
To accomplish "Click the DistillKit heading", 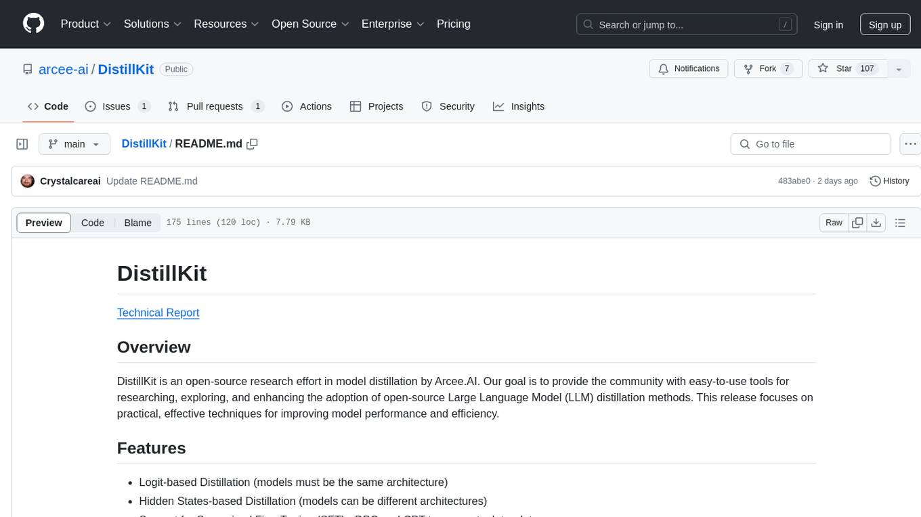I will [x=162, y=273].
